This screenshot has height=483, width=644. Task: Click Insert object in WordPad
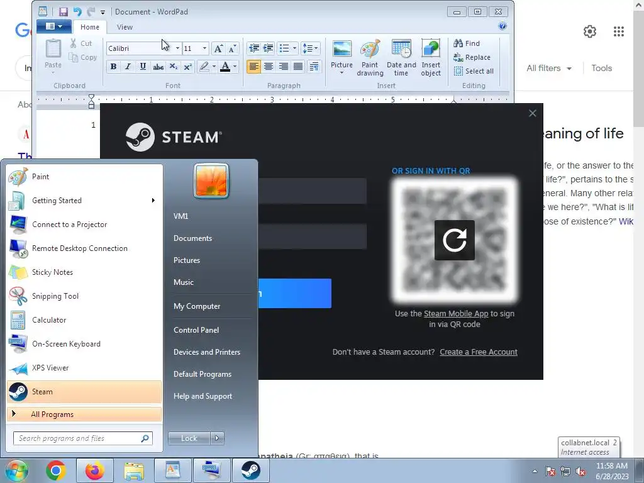pos(430,57)
